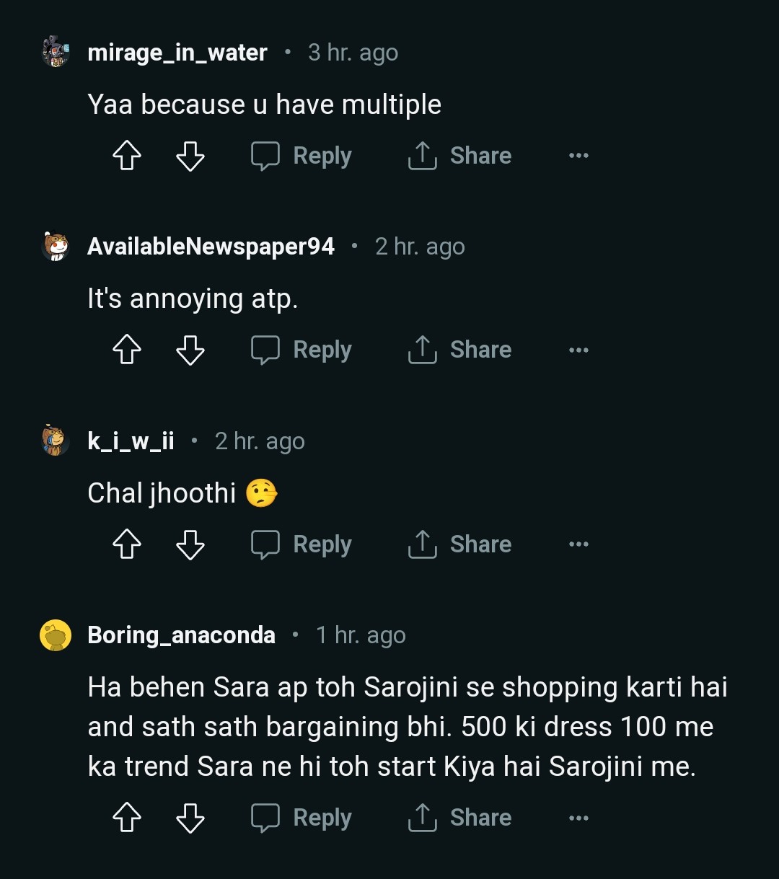Image resolution: width=779 pixels, height=879 pixels.
Task: Open Boring_anaconda's profile via username
Action: pyautogui.click(x=181, y=635)
